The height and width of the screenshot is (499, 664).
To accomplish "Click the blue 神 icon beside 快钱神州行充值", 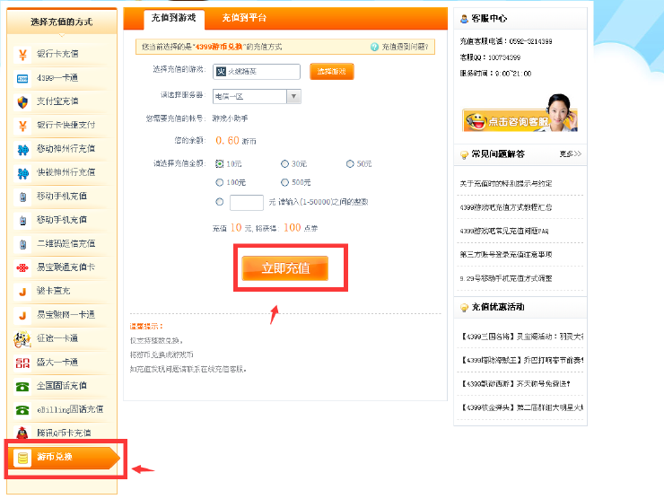I will (x=22, y=173).
